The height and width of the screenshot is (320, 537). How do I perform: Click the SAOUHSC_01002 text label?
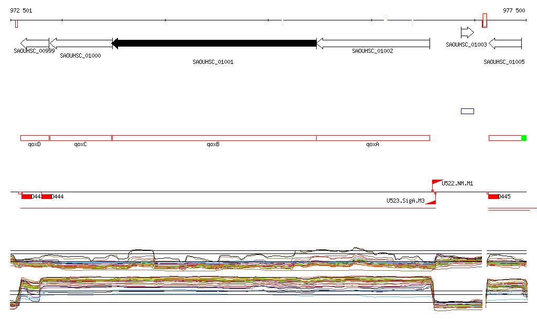(x=373, y=51)
